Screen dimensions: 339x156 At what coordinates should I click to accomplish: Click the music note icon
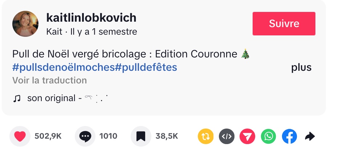(x=17, y=98)
